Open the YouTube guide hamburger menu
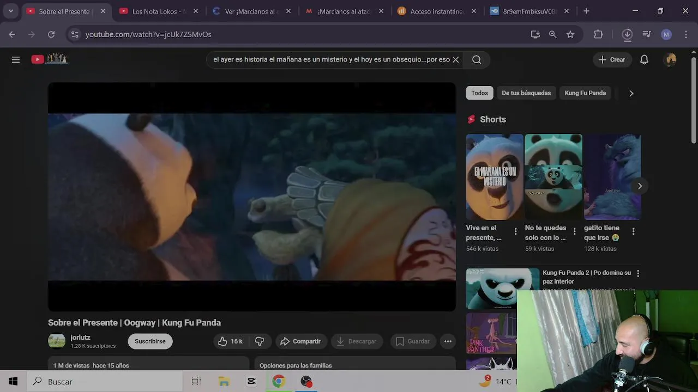The height and width of the screenshot is (392, 698). pyautogui.click(x=16, y=60)
